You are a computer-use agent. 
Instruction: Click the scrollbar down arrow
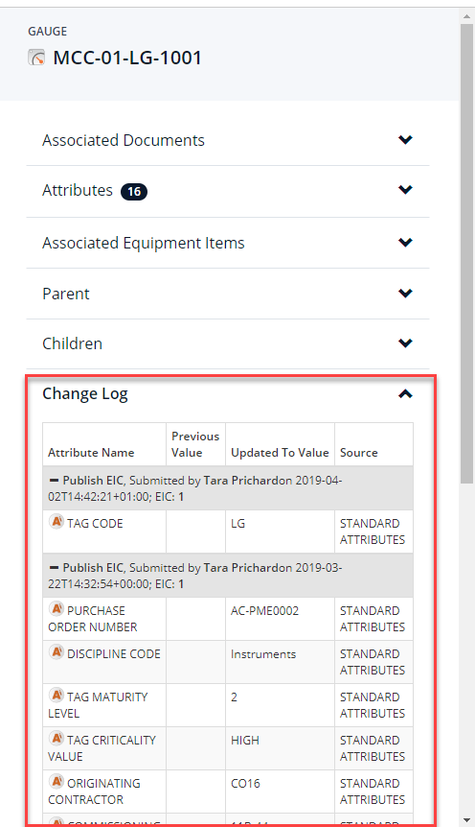click(466, 820)
